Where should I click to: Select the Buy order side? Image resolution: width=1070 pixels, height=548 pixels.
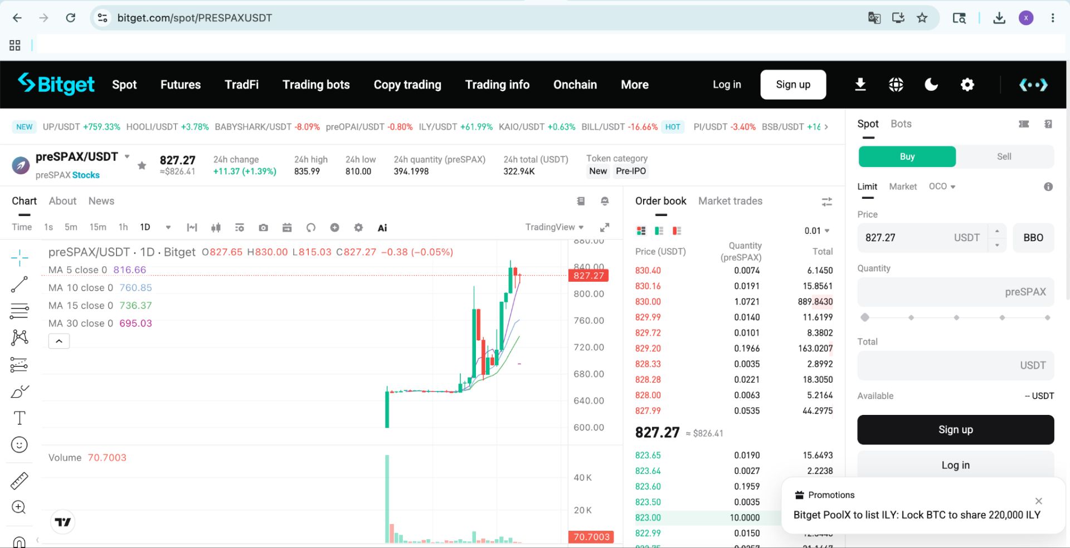click(907, 156)
